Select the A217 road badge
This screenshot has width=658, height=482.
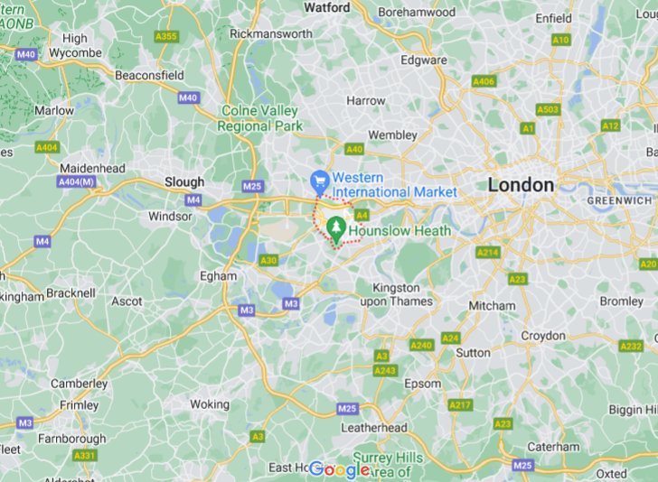tap(460, 405)
